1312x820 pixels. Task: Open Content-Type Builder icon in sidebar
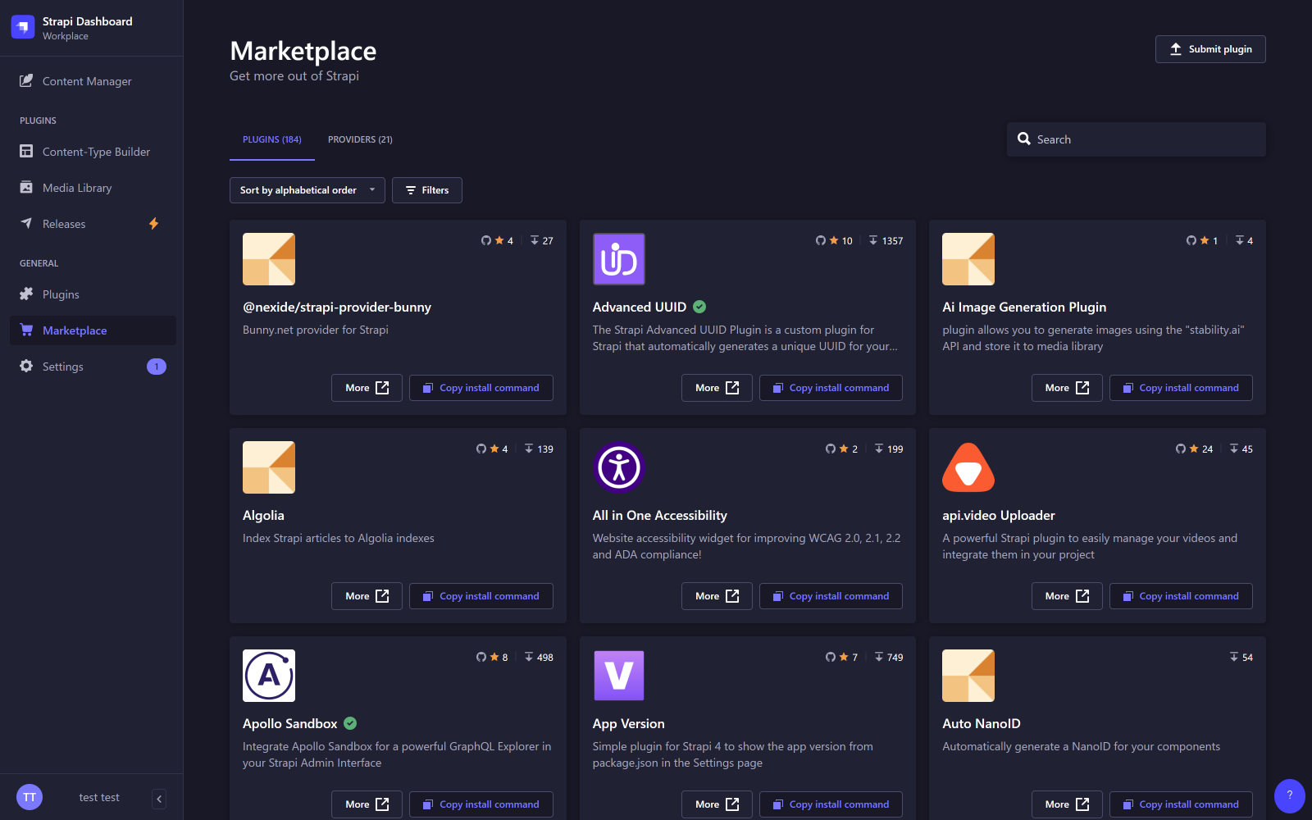[x=26, y=151]
